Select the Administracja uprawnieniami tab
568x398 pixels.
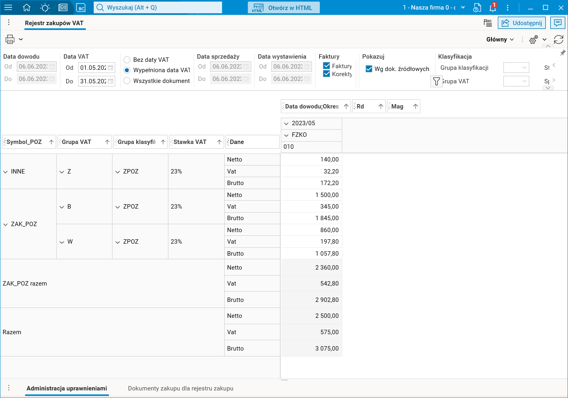tap(67, 388)
